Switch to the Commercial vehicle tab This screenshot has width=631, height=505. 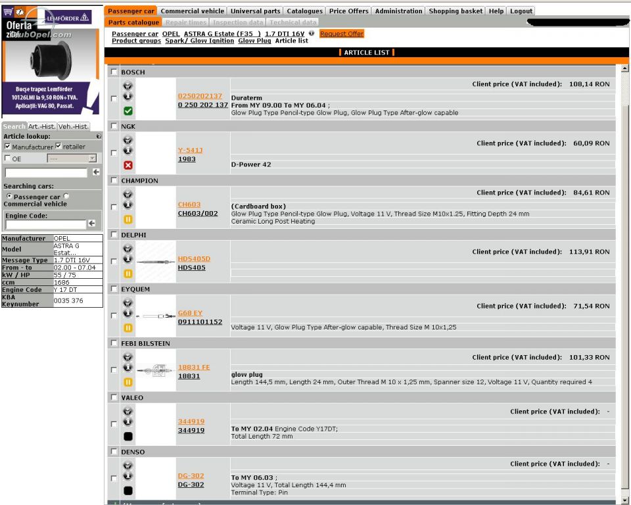coord(193,11)
